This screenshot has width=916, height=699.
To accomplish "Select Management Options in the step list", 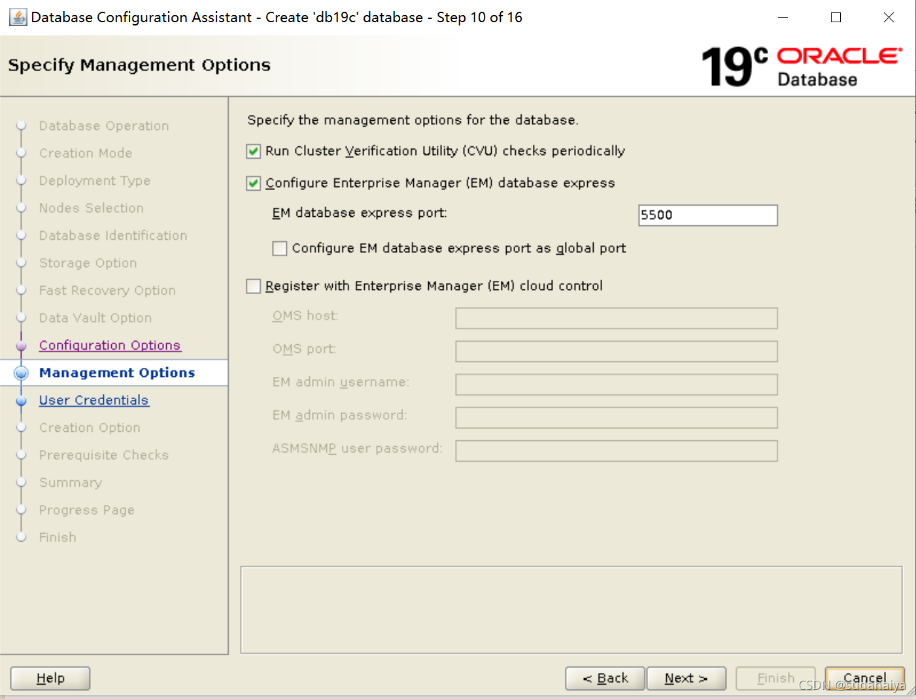I will click(x=117, y=372).
